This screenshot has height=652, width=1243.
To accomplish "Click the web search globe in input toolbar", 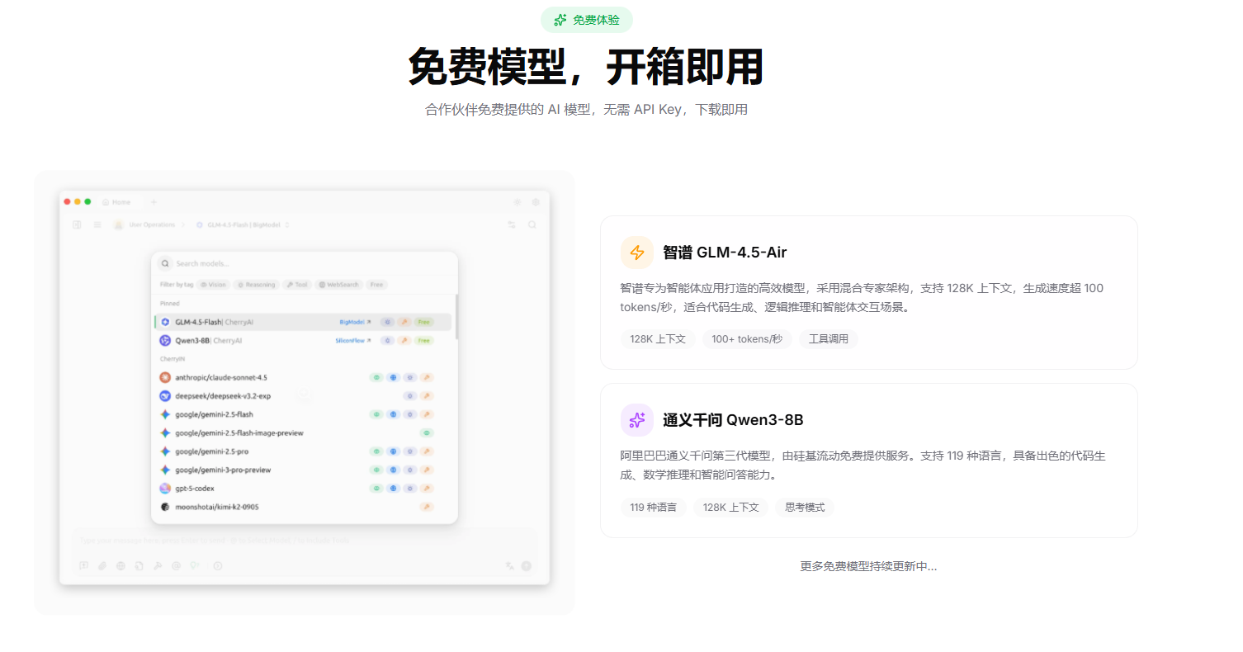I will pos(121,565).
